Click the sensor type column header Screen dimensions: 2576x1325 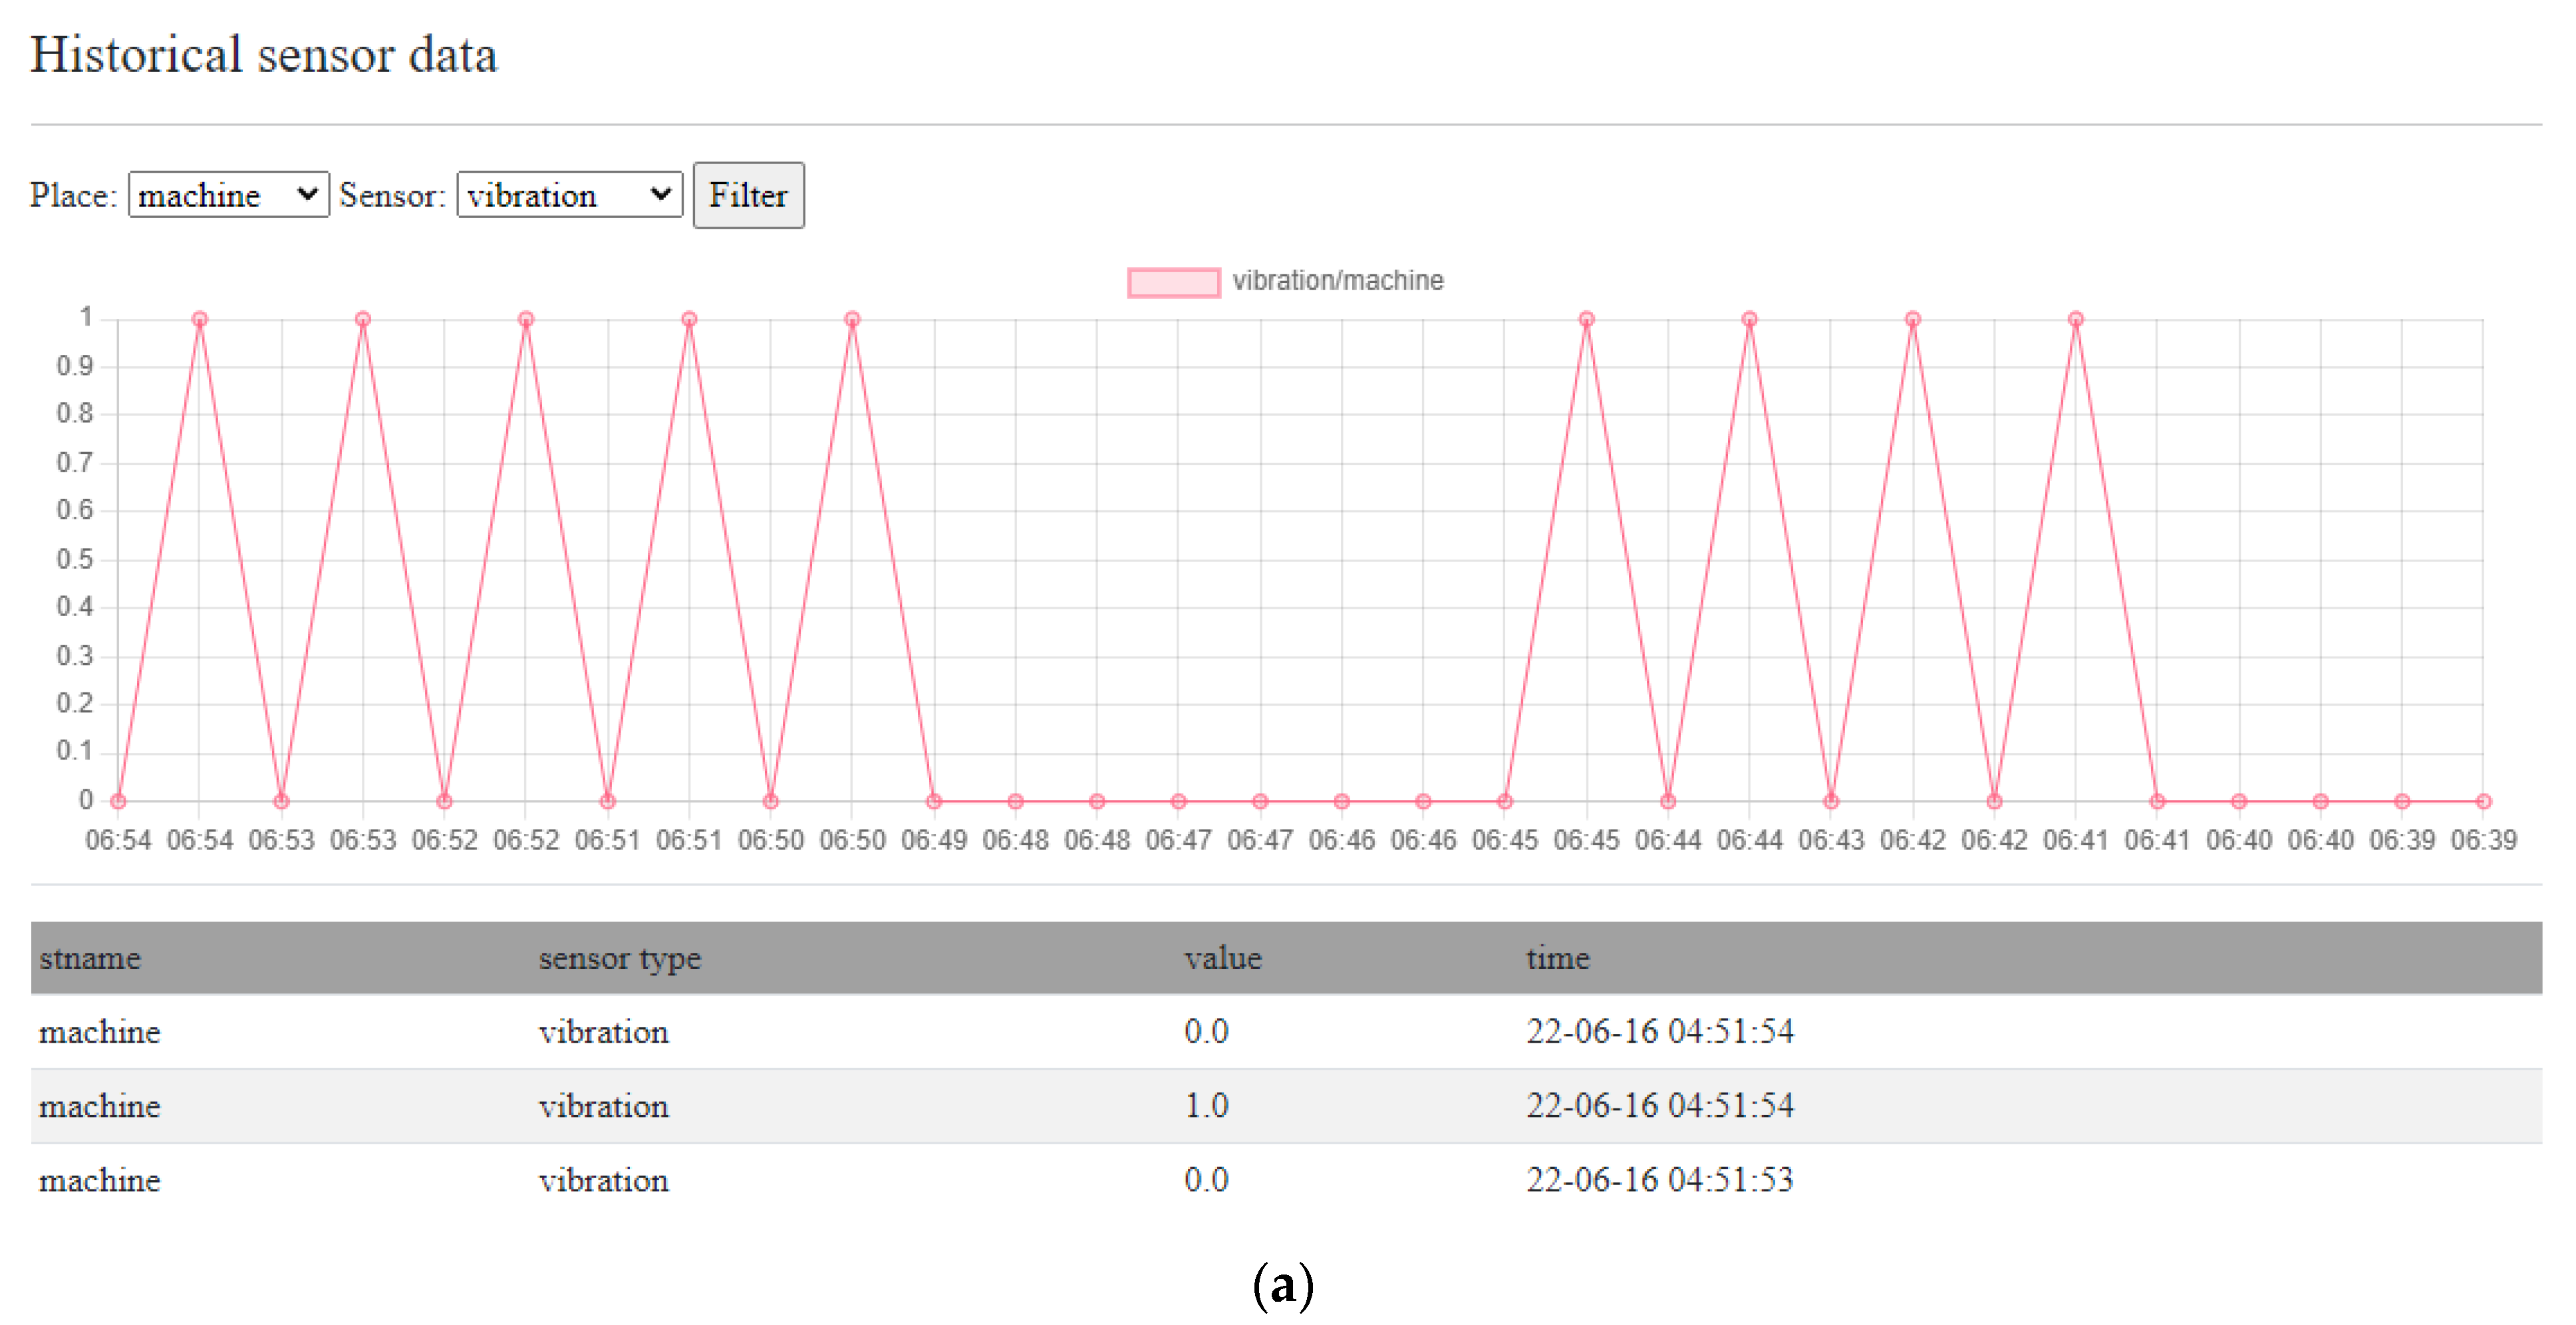pos(619,958)
